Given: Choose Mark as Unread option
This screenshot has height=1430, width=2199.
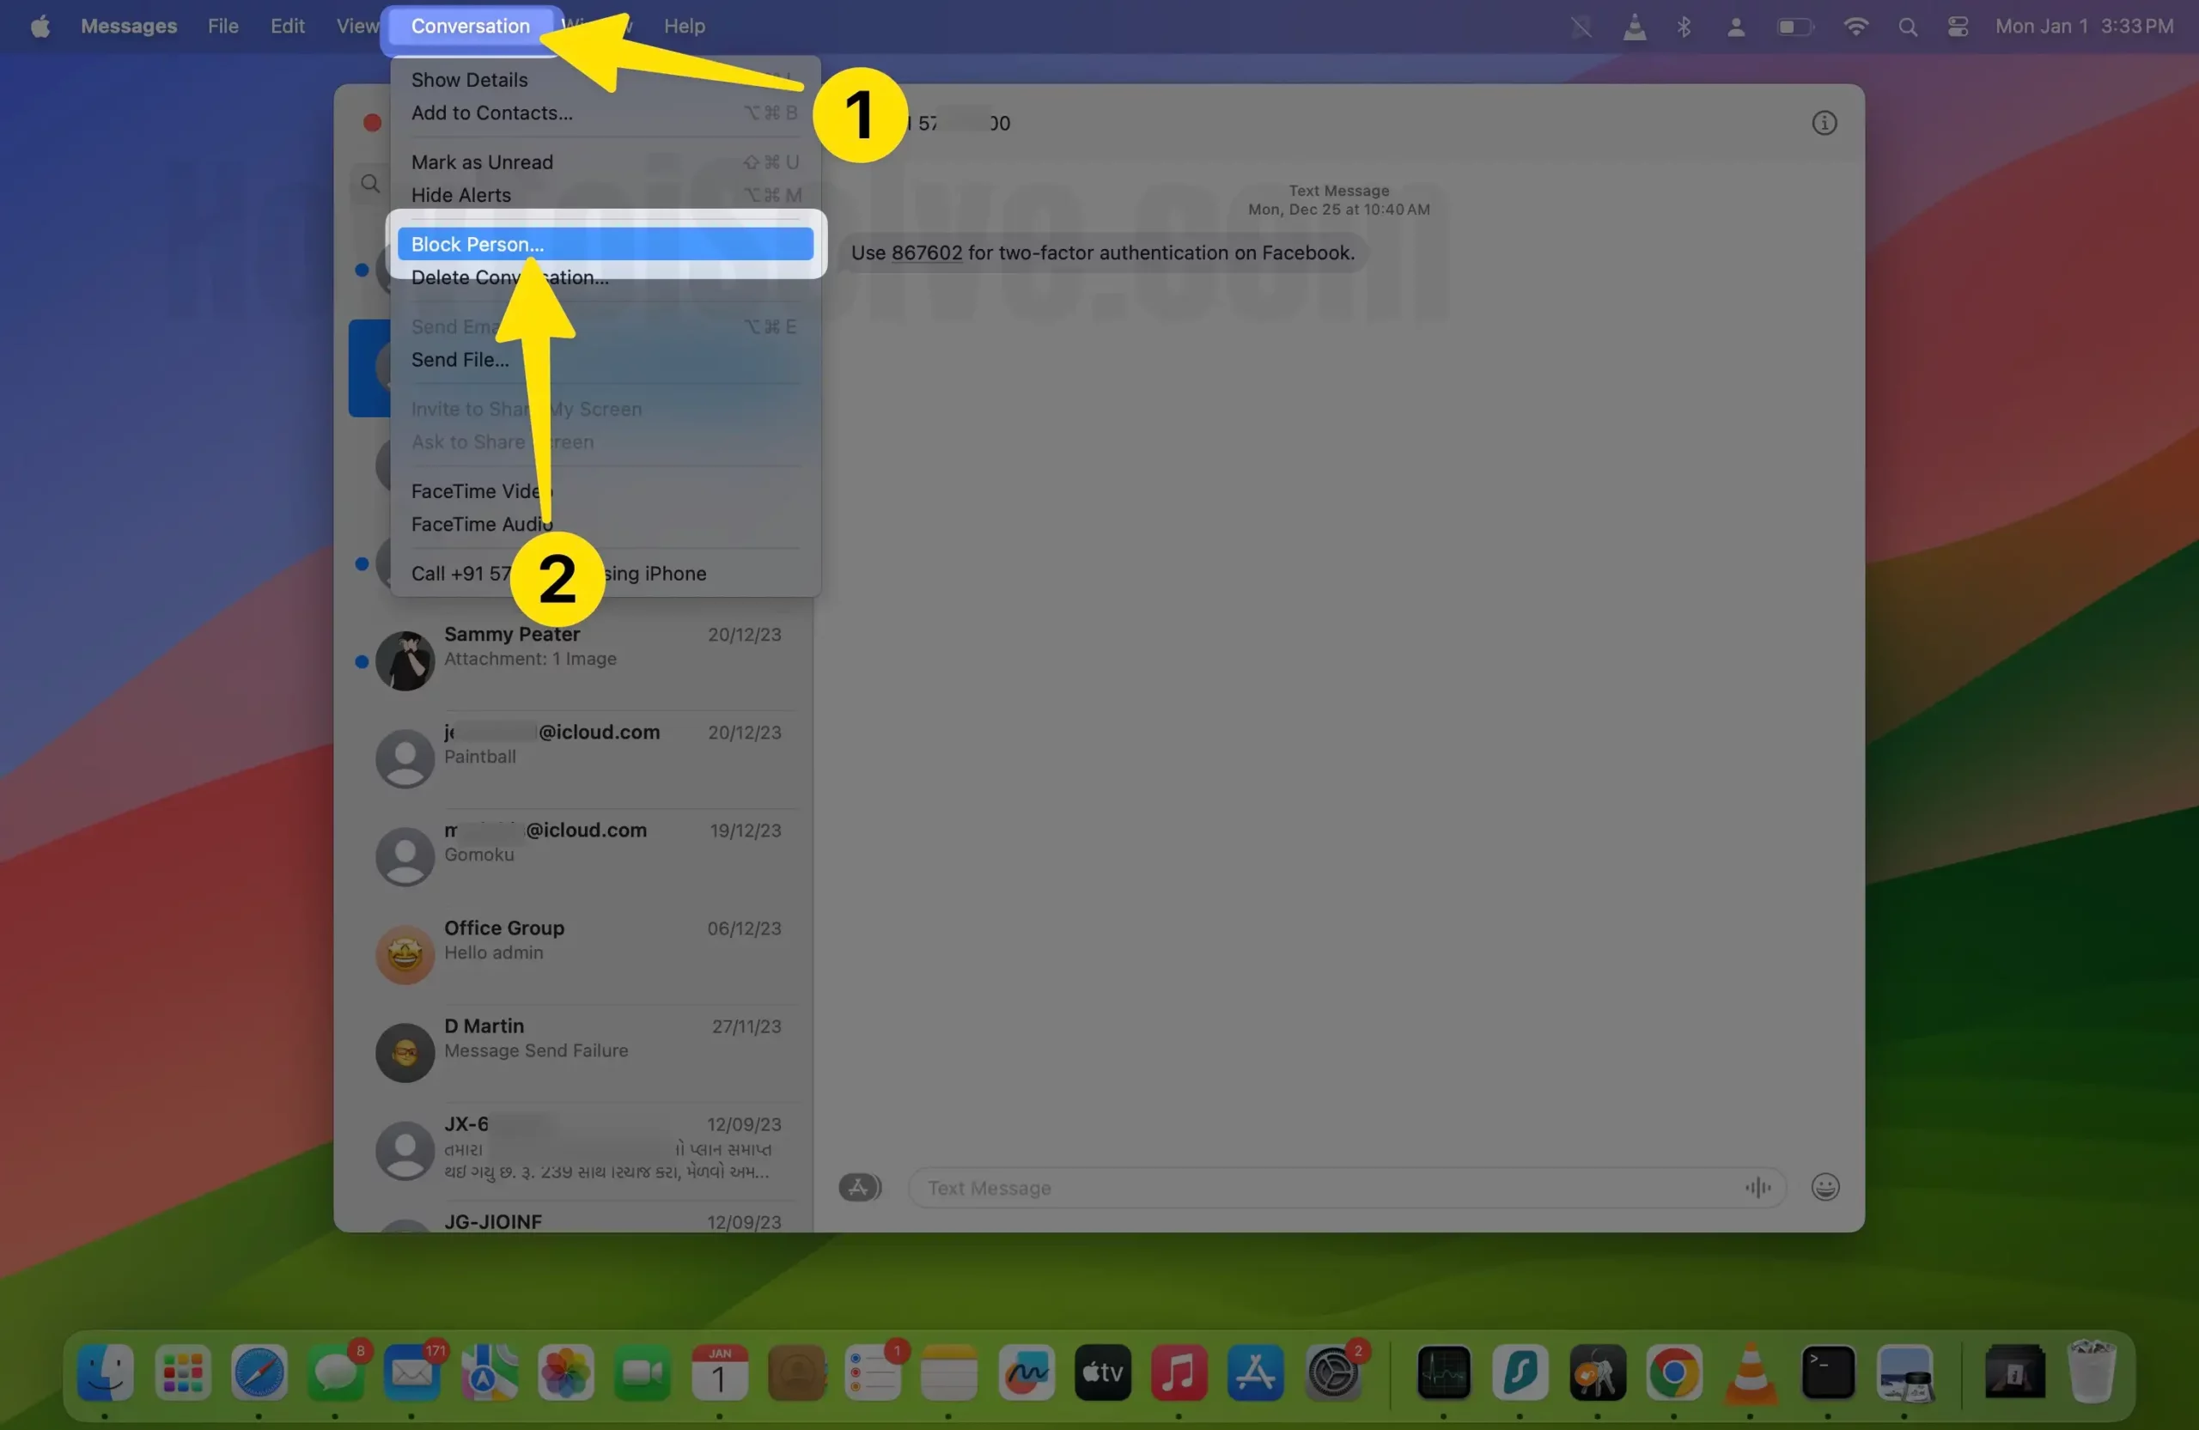Looking at the screenshot, I should point(481,161).
